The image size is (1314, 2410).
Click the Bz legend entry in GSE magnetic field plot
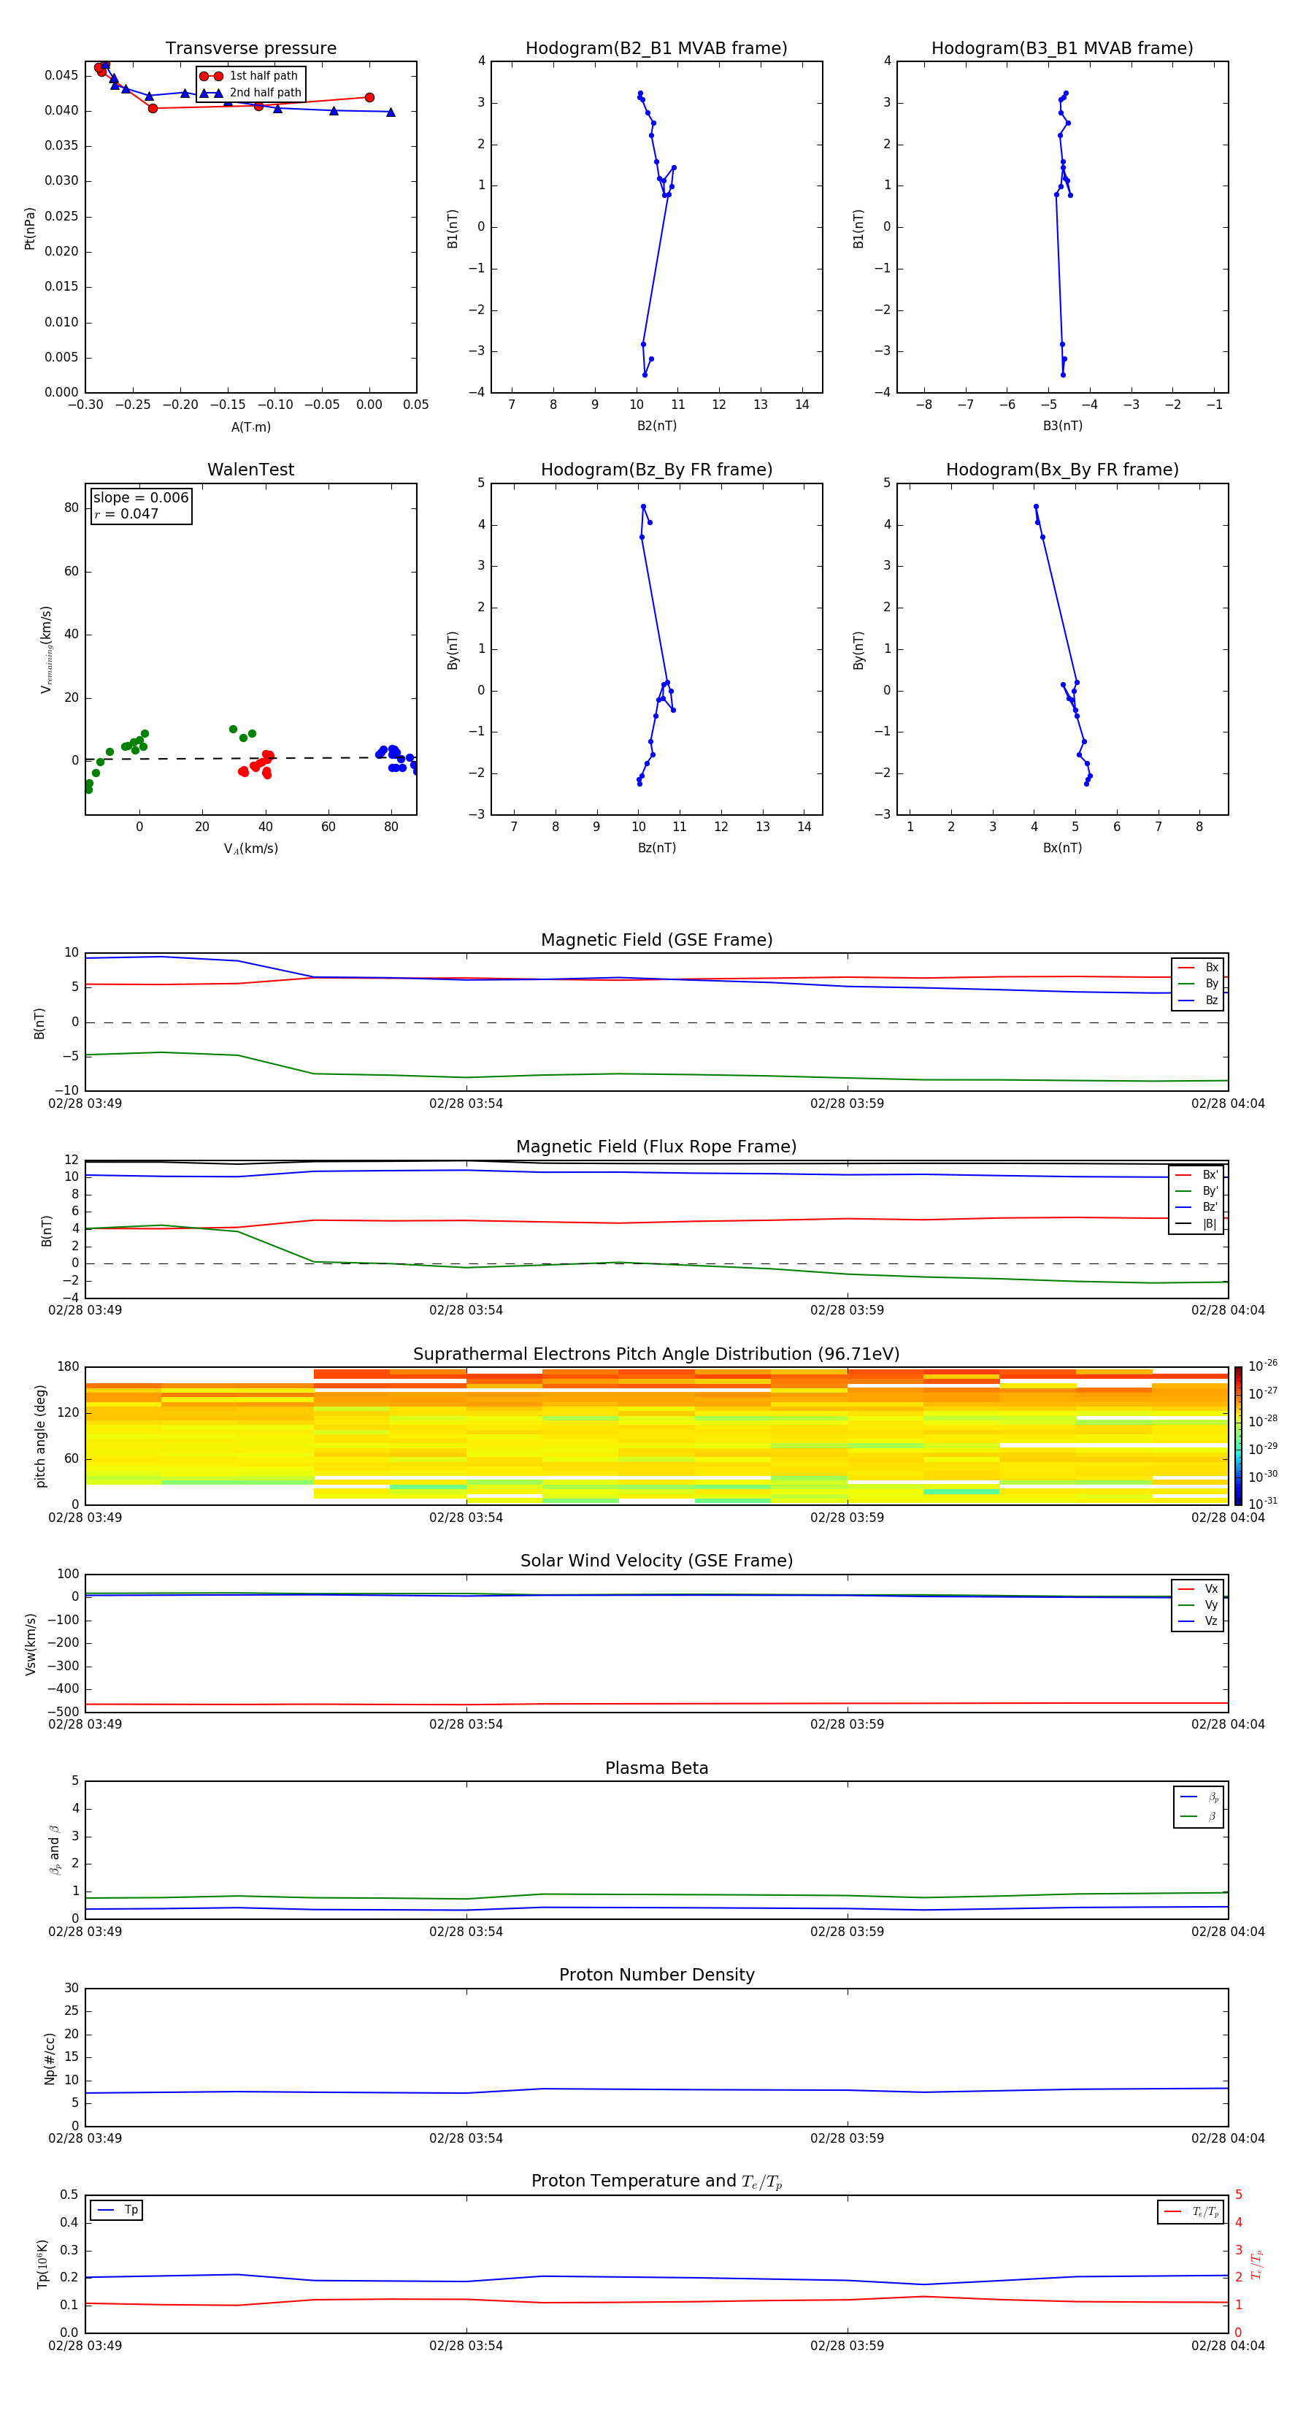pos(1198,1000)
